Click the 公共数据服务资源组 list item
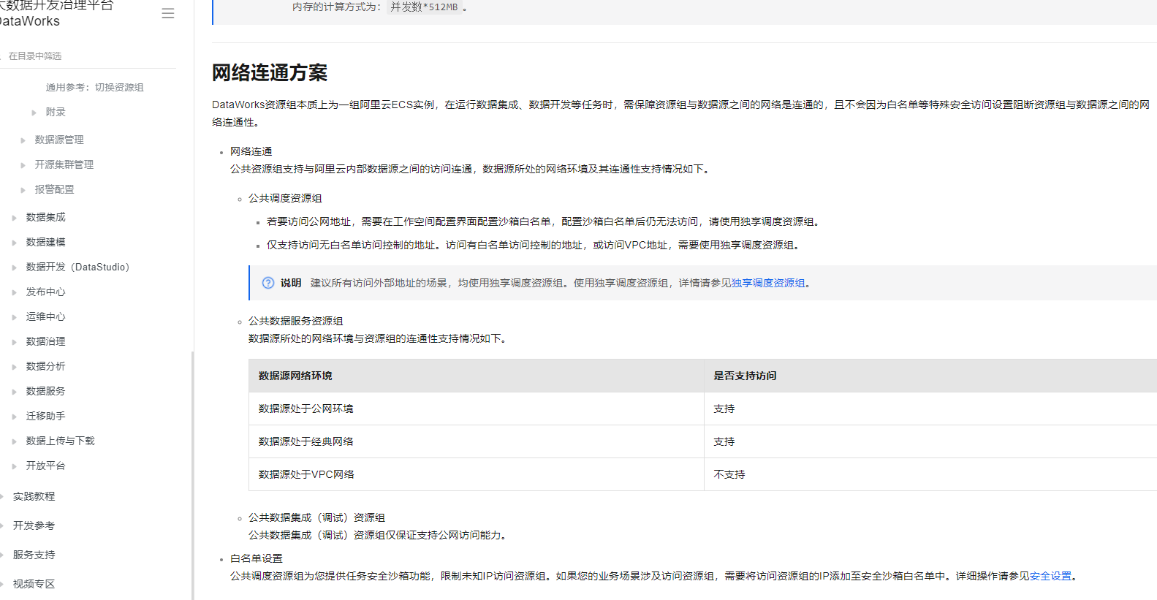Image resolution: width=1157 pixels, height=600 pixels. (295, 321)
